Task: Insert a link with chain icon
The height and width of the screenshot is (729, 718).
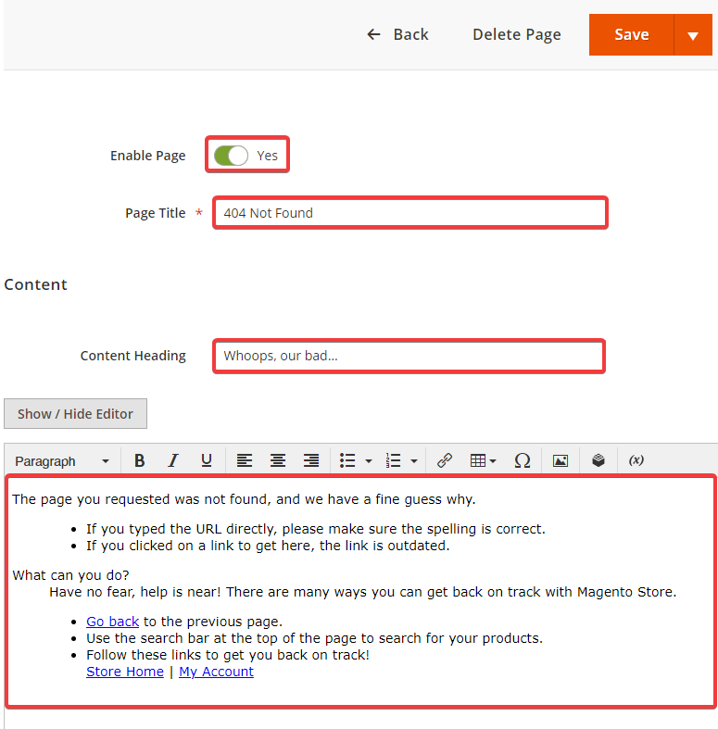Action: pos(445,460)
